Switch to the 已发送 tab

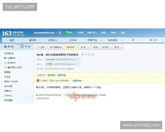pyautogui.click(x=73, y=40)
